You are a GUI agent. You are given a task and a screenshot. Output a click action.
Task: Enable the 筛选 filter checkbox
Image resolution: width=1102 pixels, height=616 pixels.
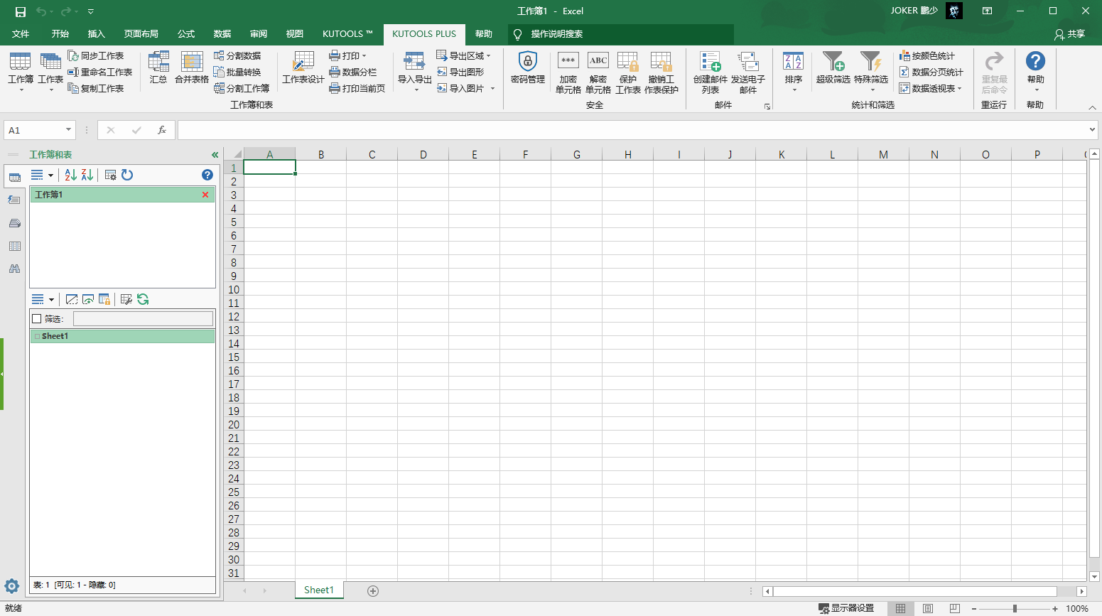37,318
